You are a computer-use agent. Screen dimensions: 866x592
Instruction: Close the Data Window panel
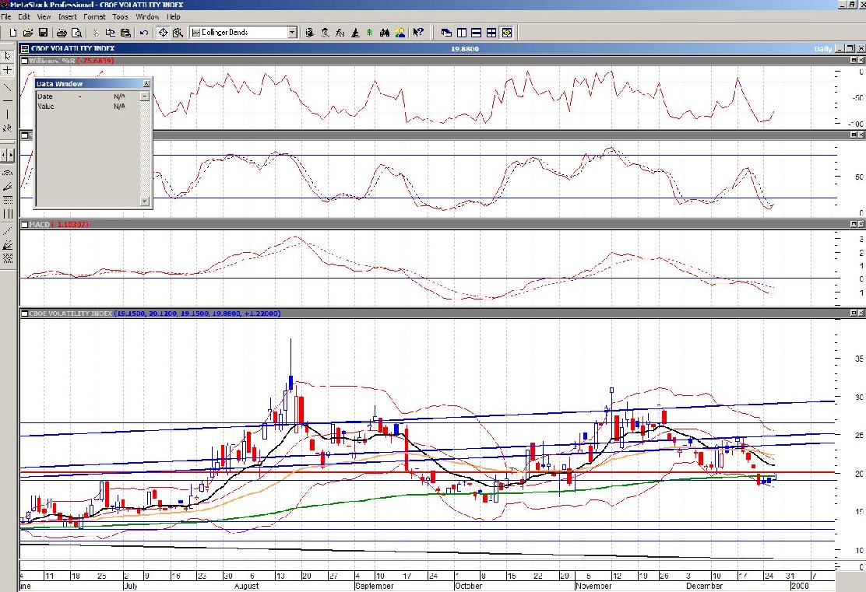[x=146, y=84]
